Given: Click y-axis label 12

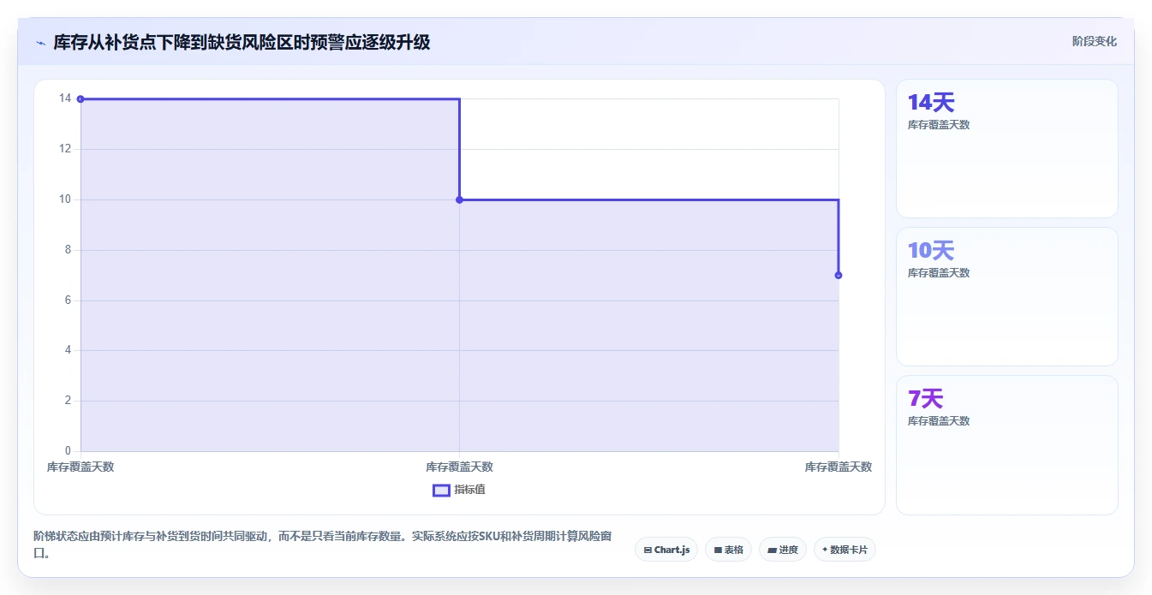Looking at the screenshot, I should (x=65, y=149).
